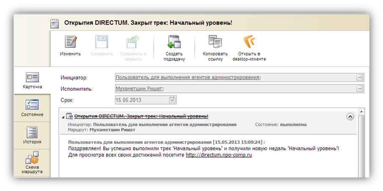The image size is (383, 191).
Task: Click the strikethrough task title link
Action: pos(141,116)
